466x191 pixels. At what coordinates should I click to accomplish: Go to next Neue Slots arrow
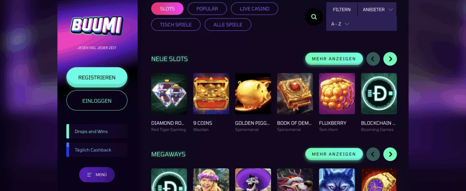point(390,59)
